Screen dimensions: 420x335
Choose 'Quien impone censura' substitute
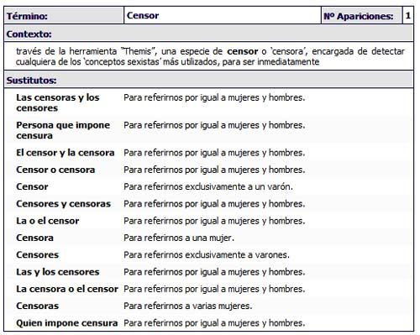(x=67, y=323)
